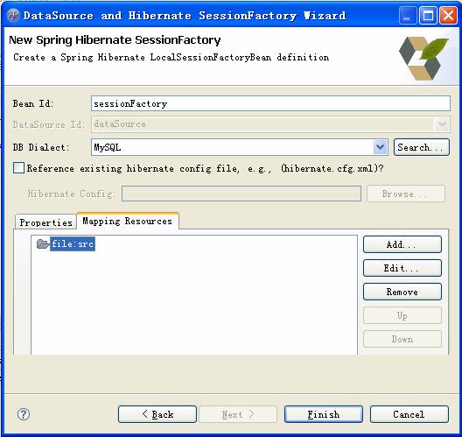Click the Bean Id text field
Image resolution: width=462 pixels, height=437 pixels.
click(270, 103)
